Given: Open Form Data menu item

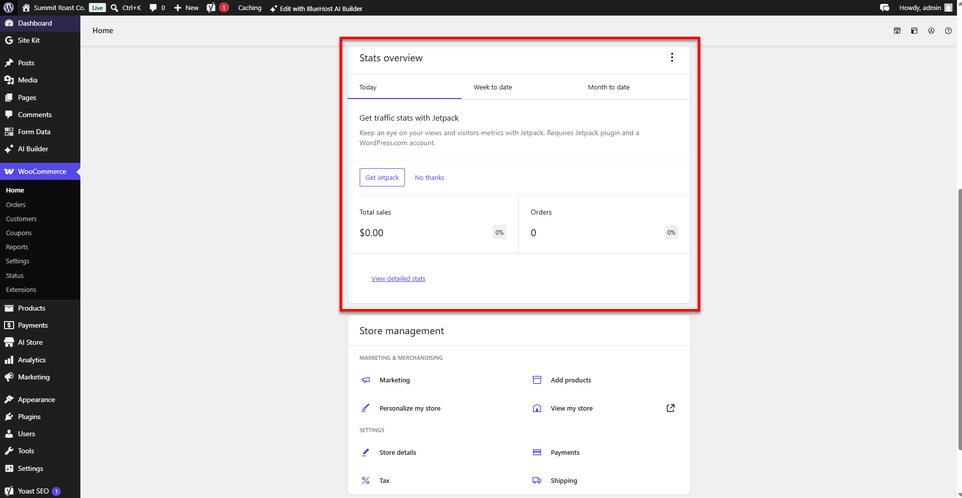Looking at the screenshot, I should (x=40, y=132).
